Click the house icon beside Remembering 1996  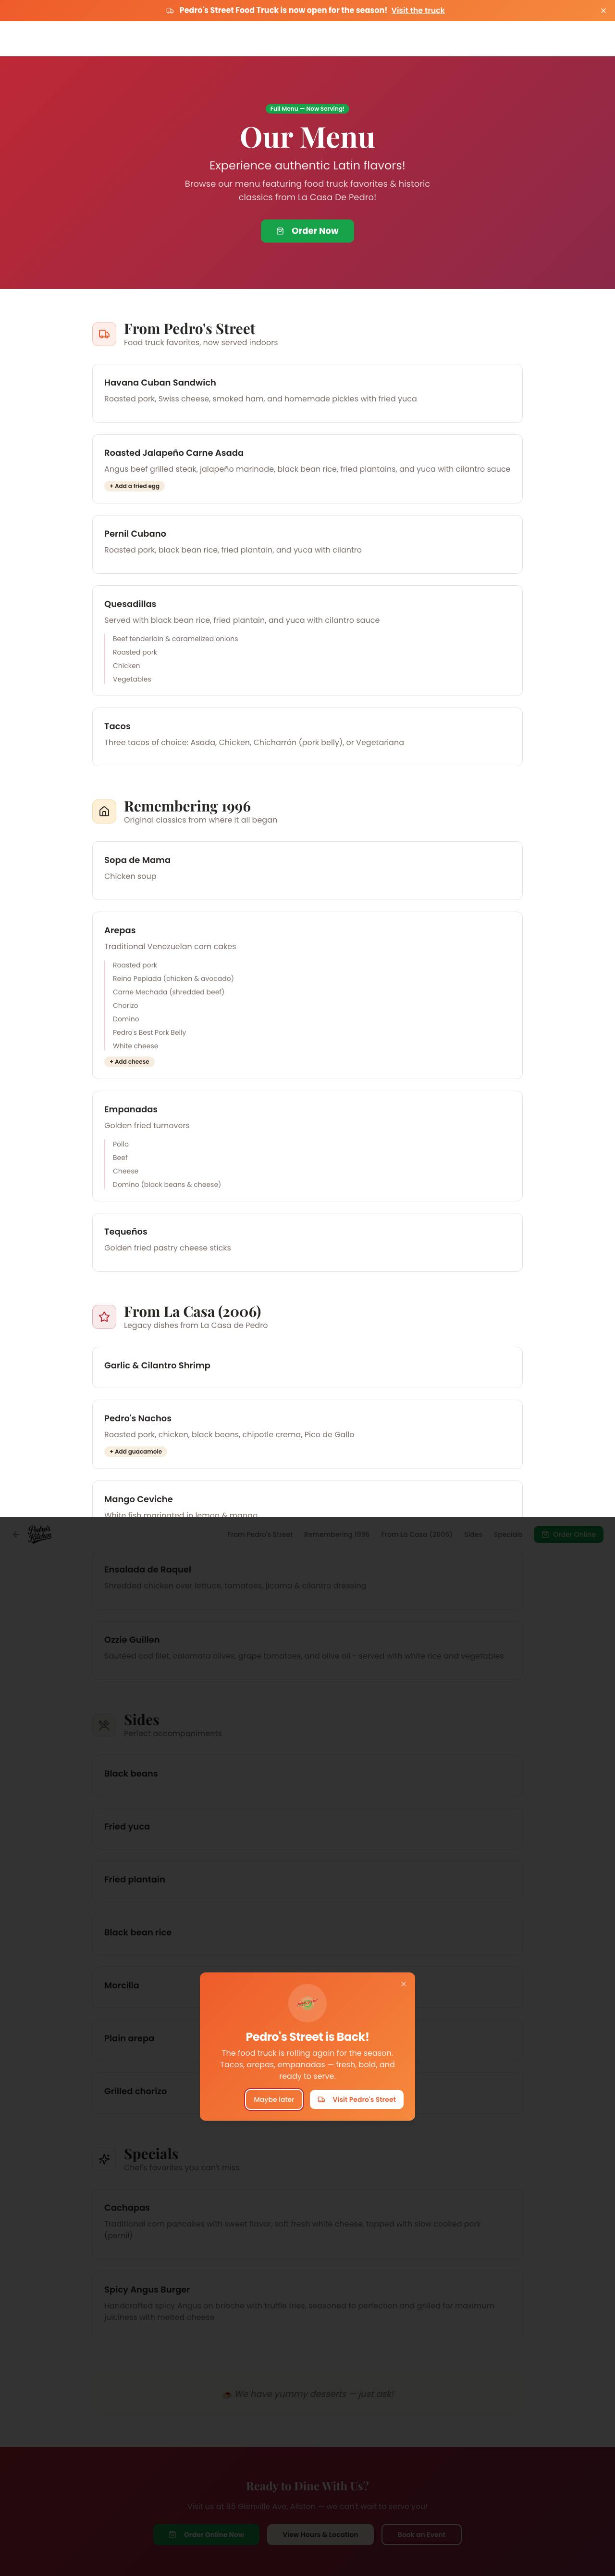[104, 811]
